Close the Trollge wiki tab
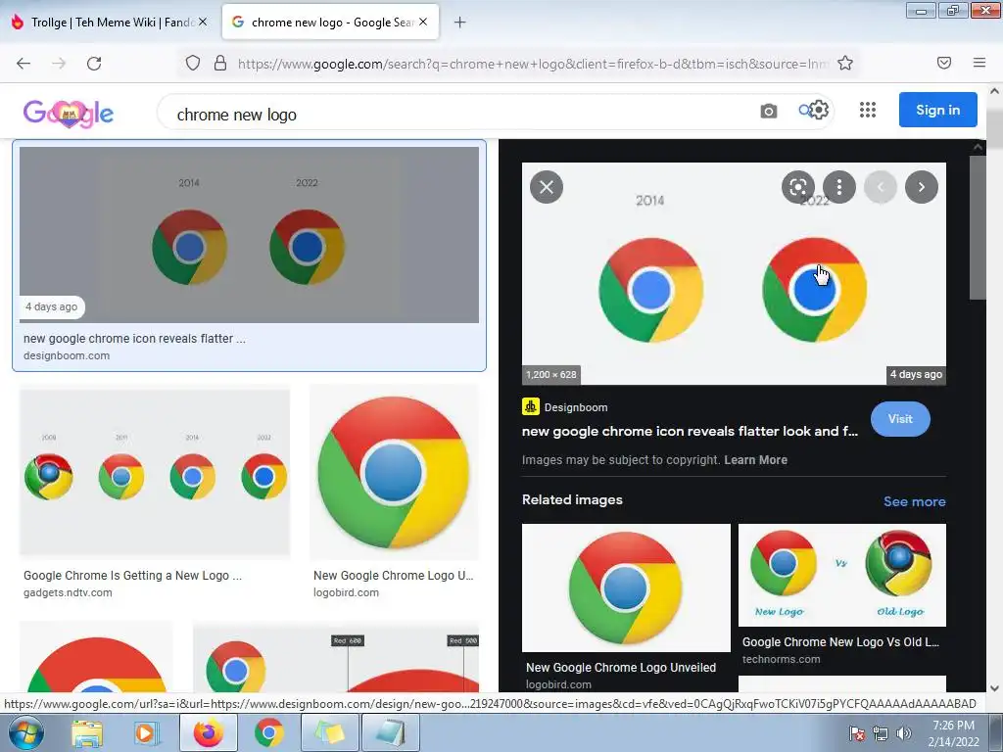This screenshot has height=752, width=1003. click(x=203, y=22)
